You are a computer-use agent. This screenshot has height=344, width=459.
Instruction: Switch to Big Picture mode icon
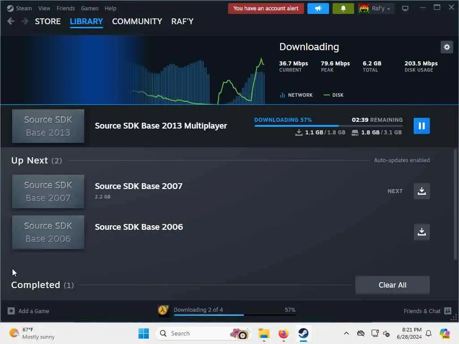pos(405,9)
